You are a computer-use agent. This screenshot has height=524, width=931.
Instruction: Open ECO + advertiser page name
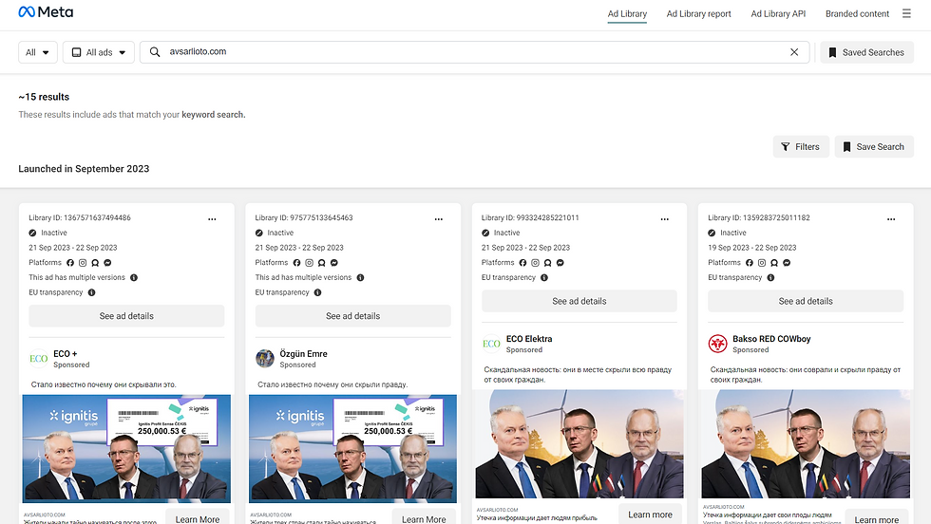65,354
